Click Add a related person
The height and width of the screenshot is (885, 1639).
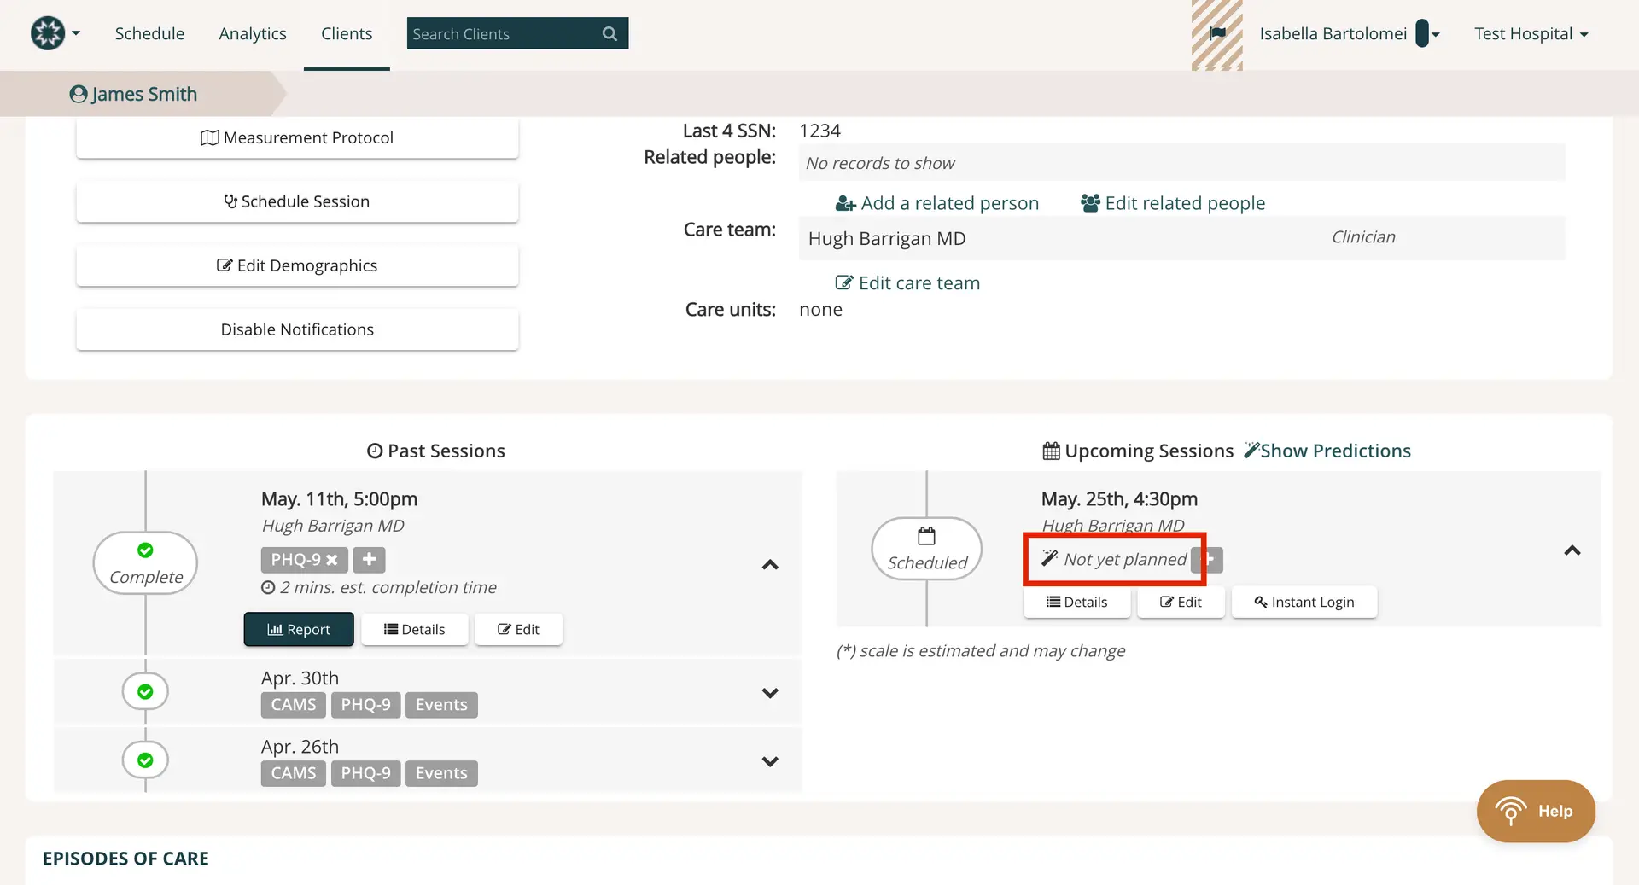[x=936, y=202]
